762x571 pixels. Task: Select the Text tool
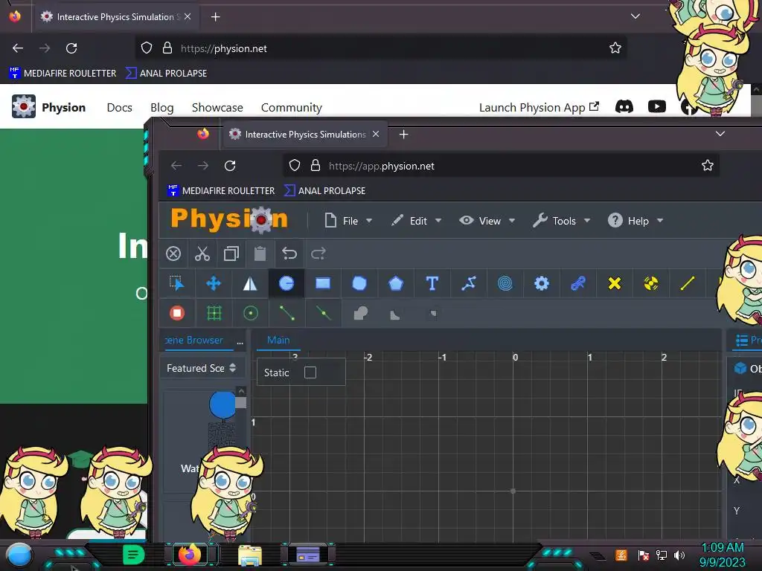[432, 283]
